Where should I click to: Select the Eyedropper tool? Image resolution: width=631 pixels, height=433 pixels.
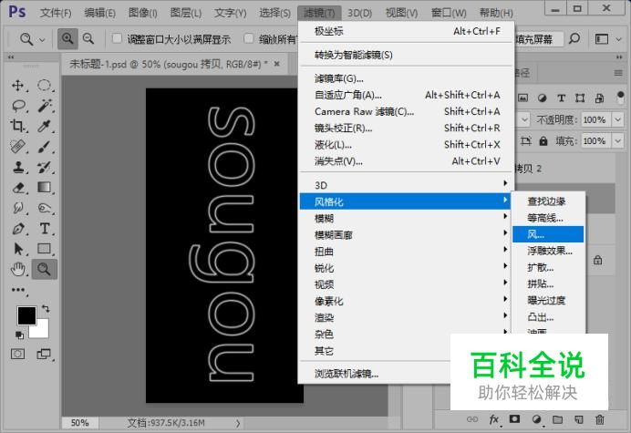(x=45, y=126)
